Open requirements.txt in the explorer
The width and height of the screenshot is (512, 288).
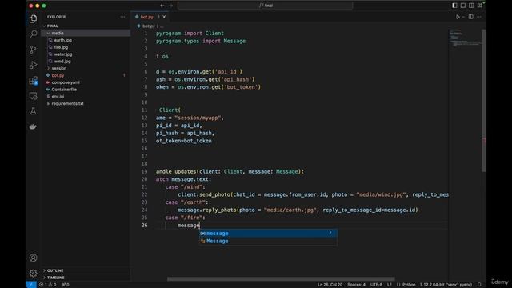[67, 103]
